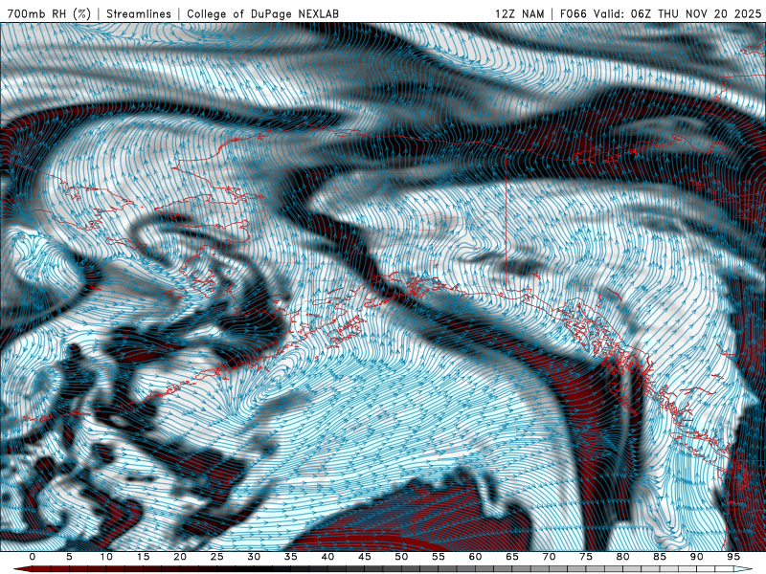Select the "50" color scale label
Screen dimensions: 766x574
(x=401, y=557)
